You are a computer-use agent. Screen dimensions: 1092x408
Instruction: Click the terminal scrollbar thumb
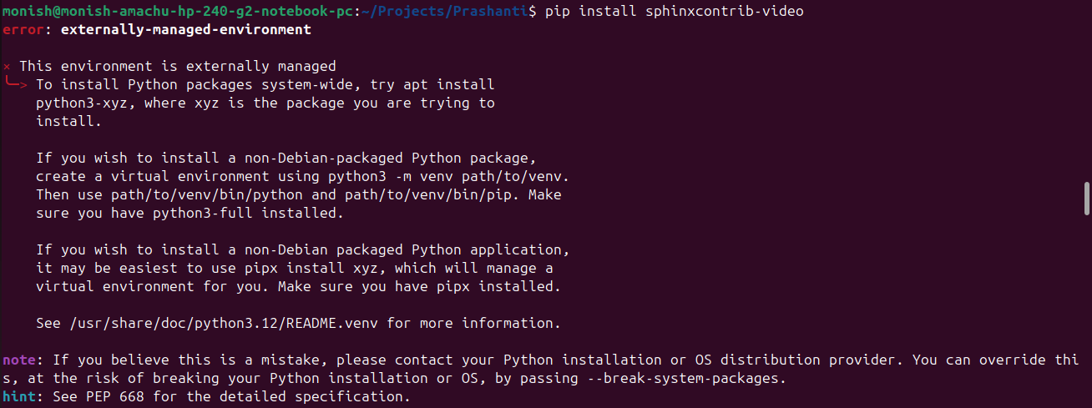(x=1087, y=199)
